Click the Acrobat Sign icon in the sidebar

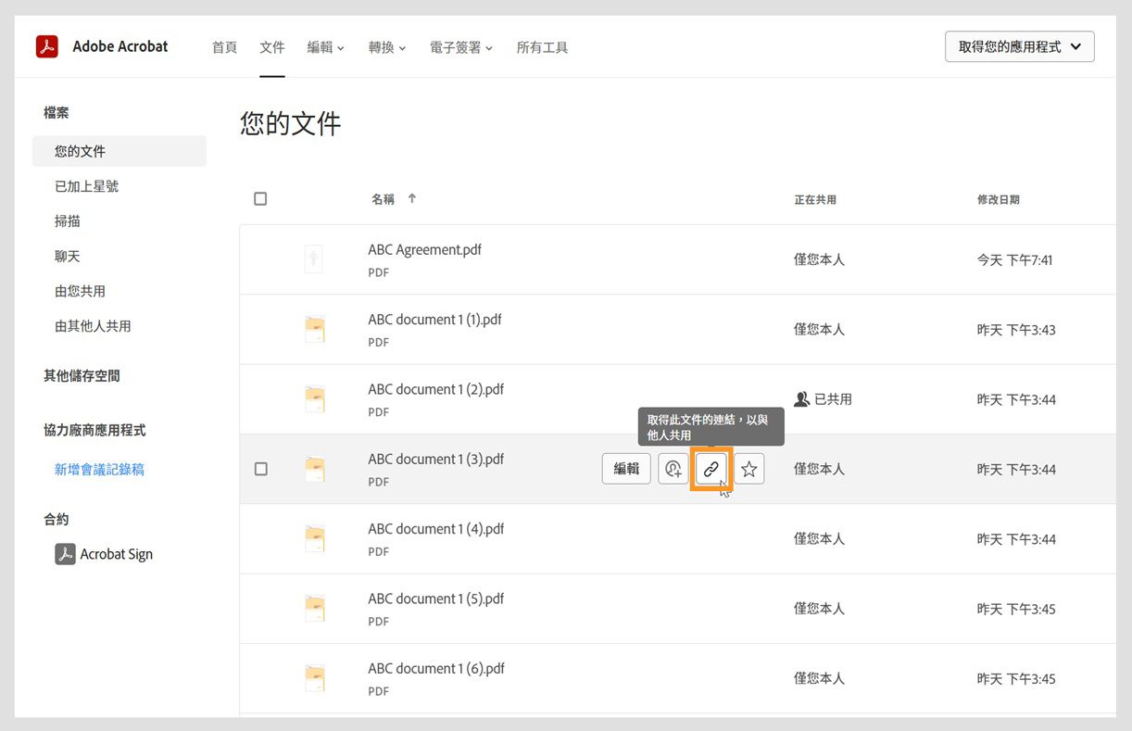63,553
